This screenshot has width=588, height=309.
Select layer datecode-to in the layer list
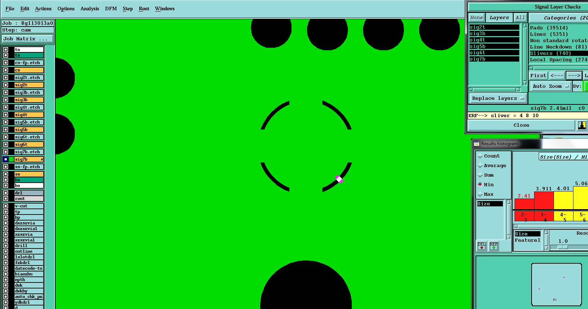pyautogui.click(x=29, y=268)
